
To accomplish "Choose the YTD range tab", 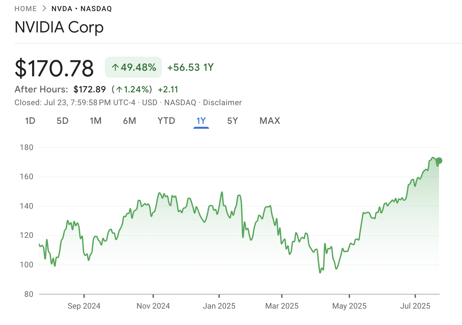I will 166,121.
